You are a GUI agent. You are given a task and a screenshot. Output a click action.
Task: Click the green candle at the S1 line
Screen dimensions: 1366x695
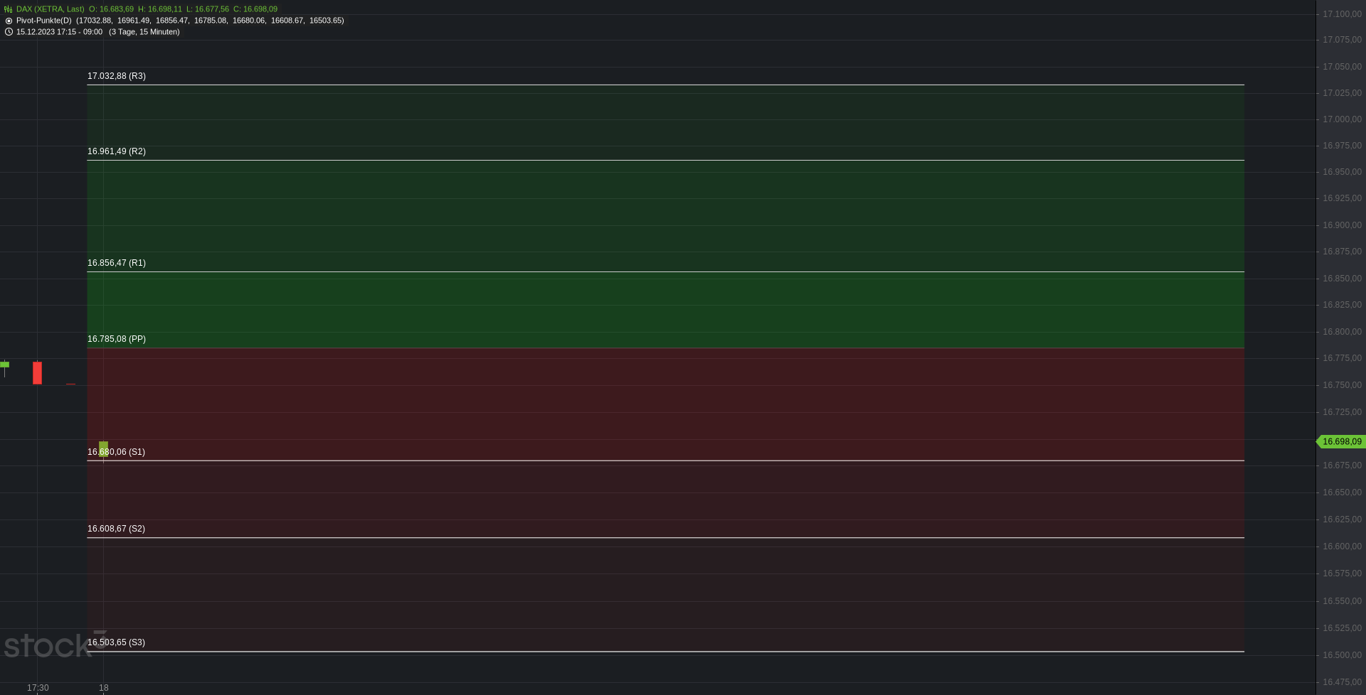(104, 448)
